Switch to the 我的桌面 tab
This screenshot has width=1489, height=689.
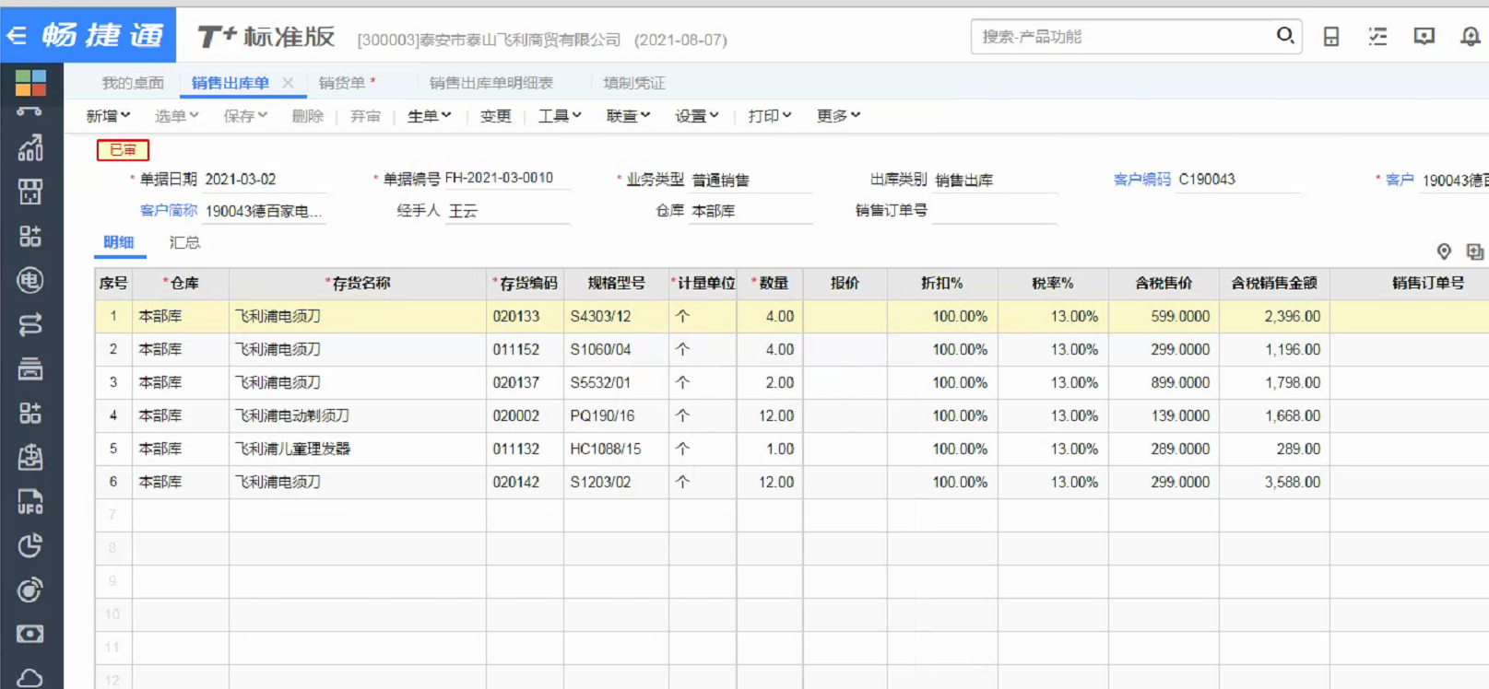pos(133,83)
